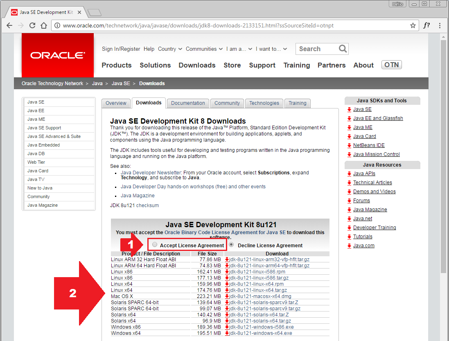
Task: Open Java Developer Newsletter link
Action: click(151, 173)
